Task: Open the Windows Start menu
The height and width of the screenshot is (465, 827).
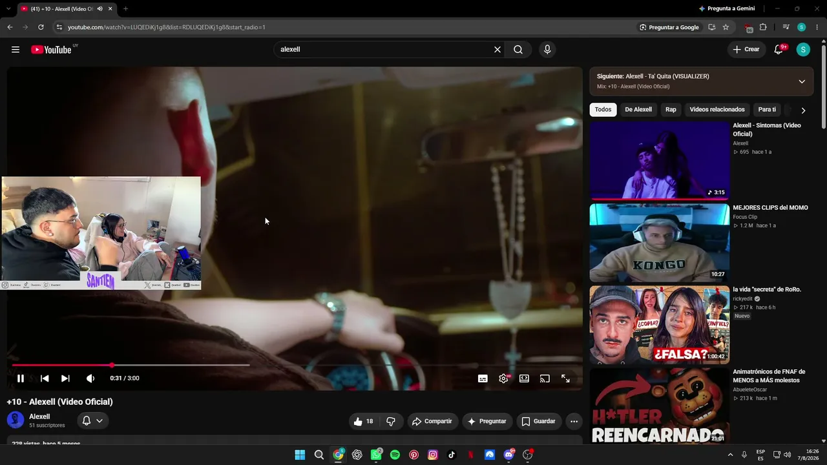Action: (x=300, y=455)
